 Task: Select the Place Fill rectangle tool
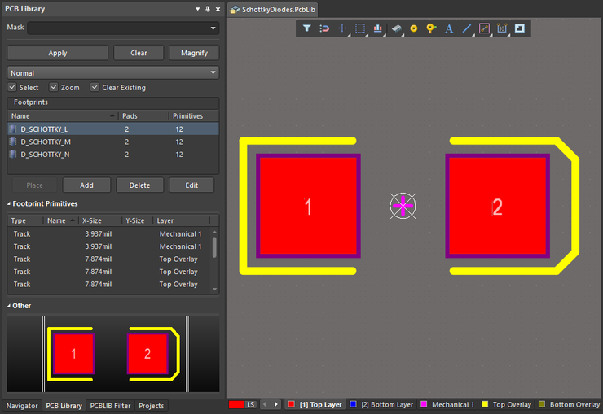coord(520,28)
